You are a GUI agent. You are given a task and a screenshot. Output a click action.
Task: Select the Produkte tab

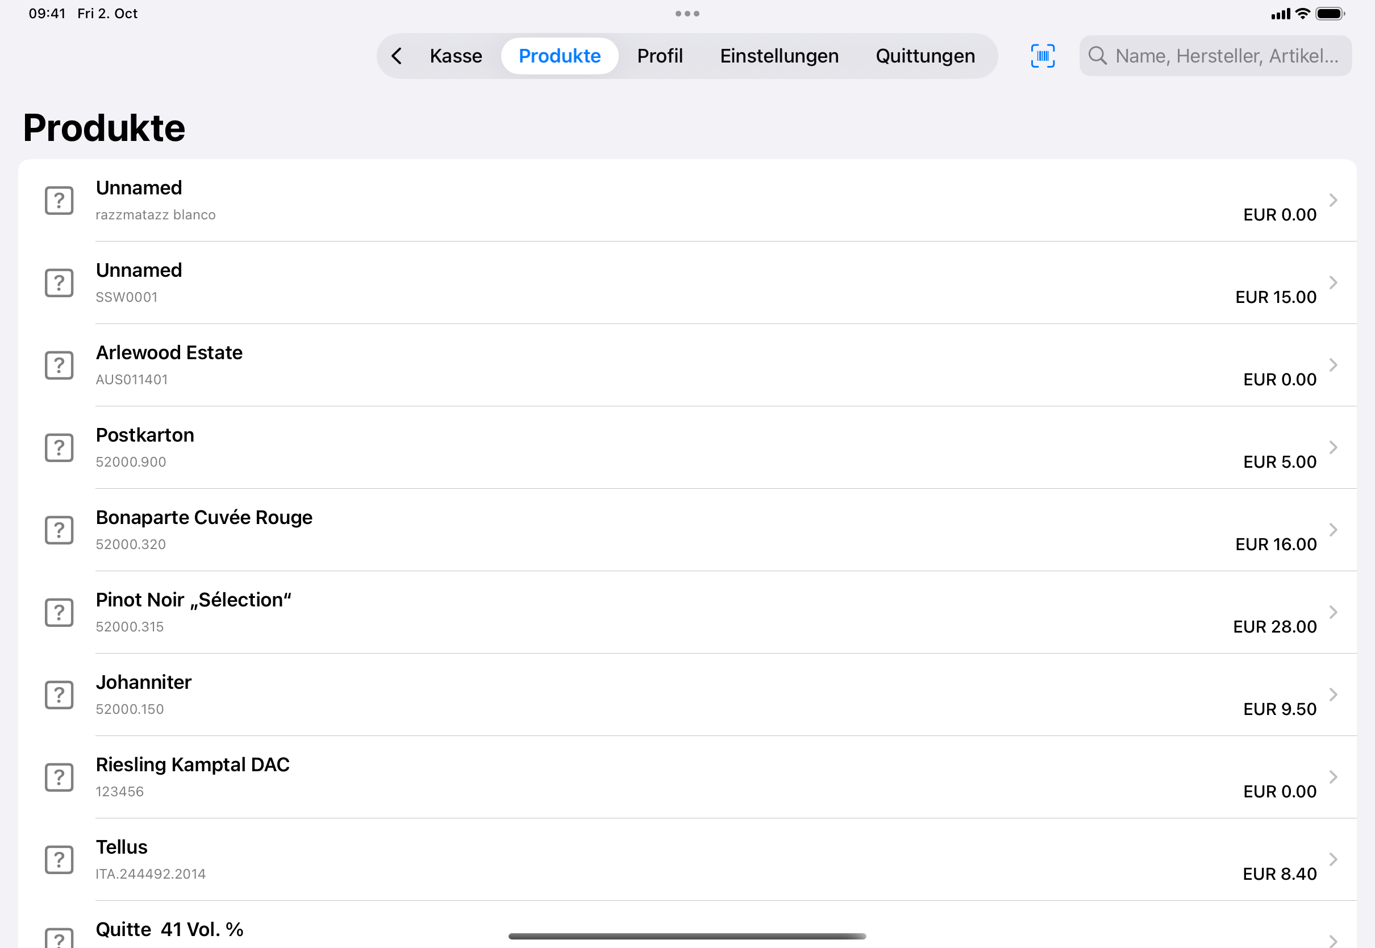(560, 56)
